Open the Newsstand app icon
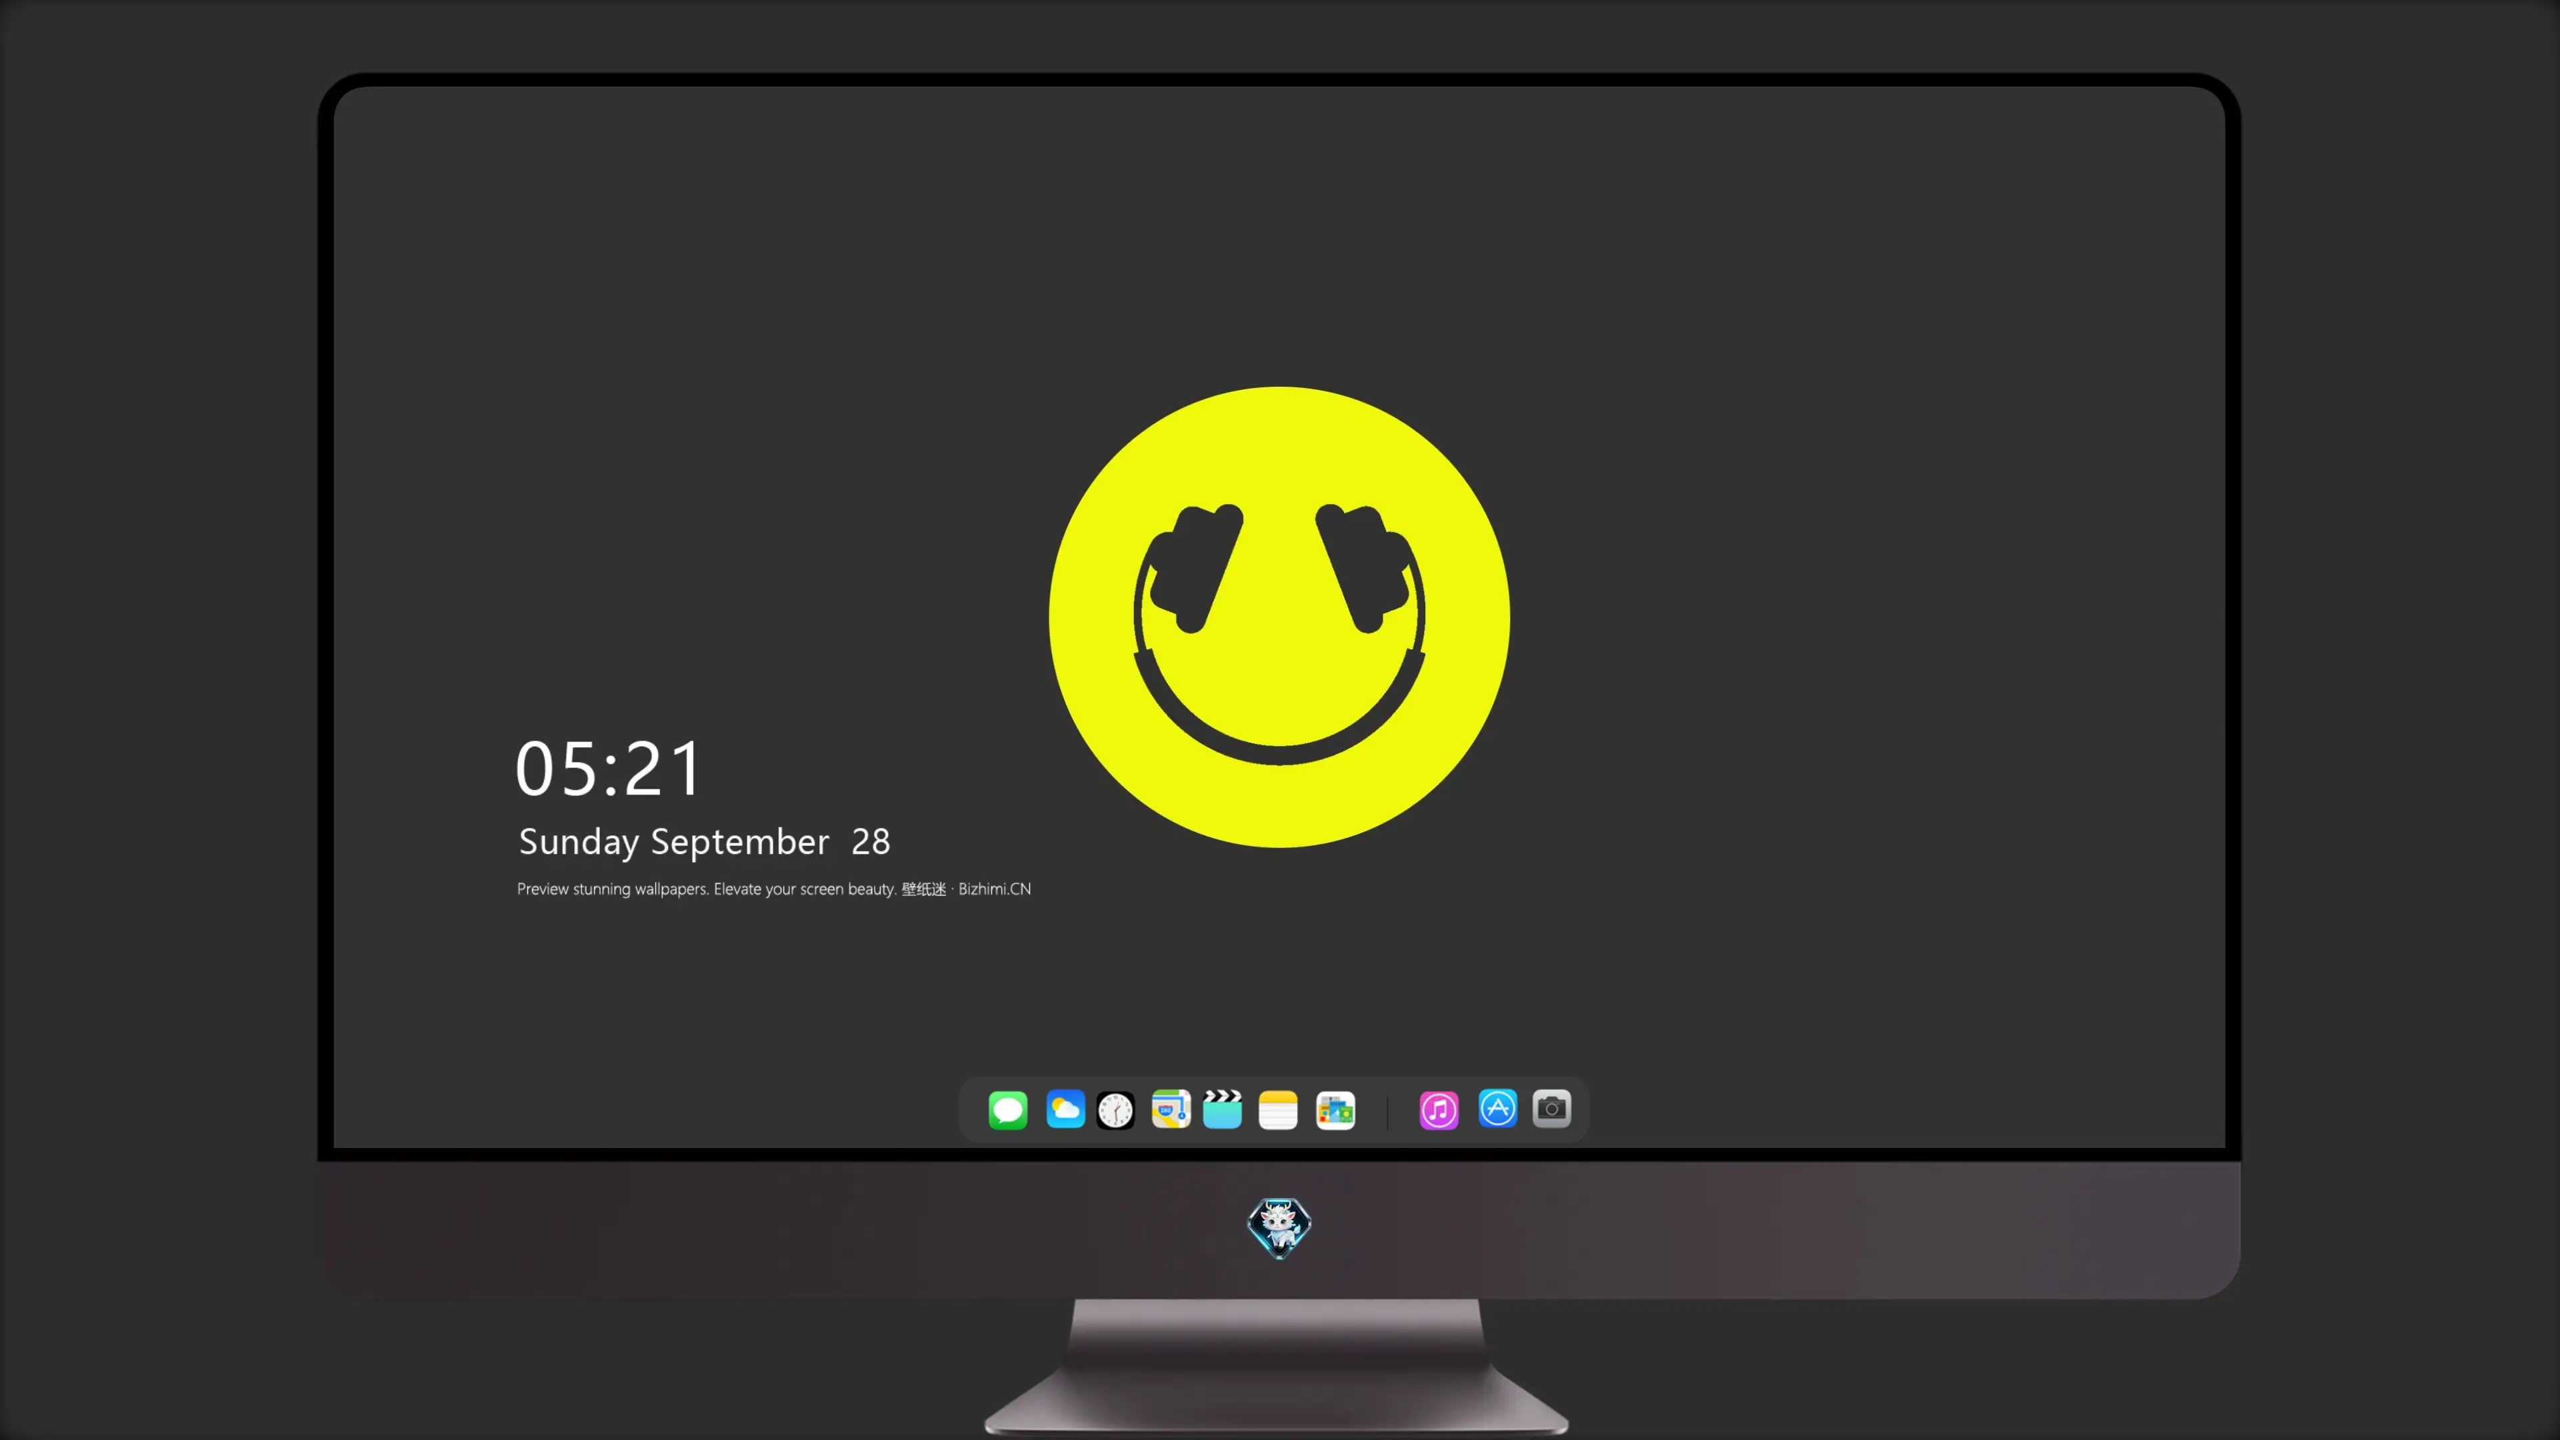The width and height of the screenshot is (2560, 1440). click(x=1335, y=1110)
